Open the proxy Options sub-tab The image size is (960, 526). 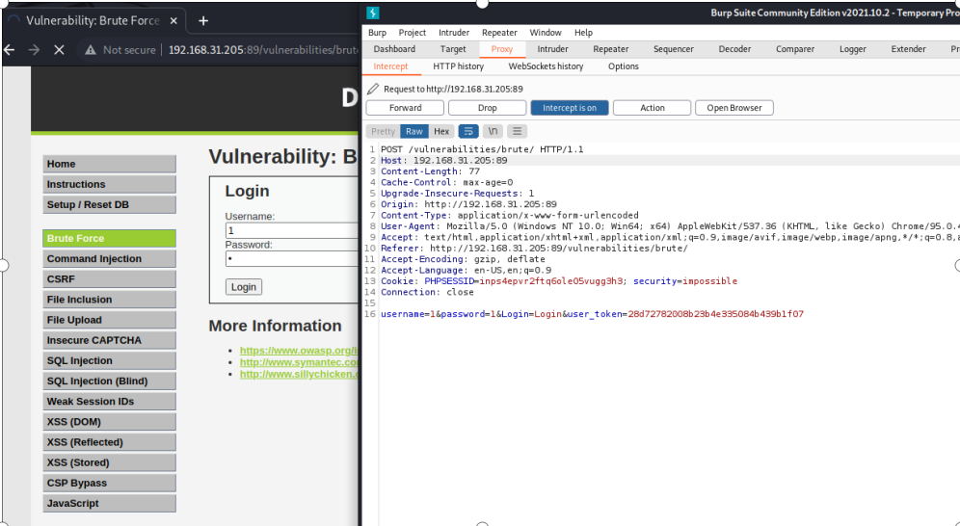(624, 66)
